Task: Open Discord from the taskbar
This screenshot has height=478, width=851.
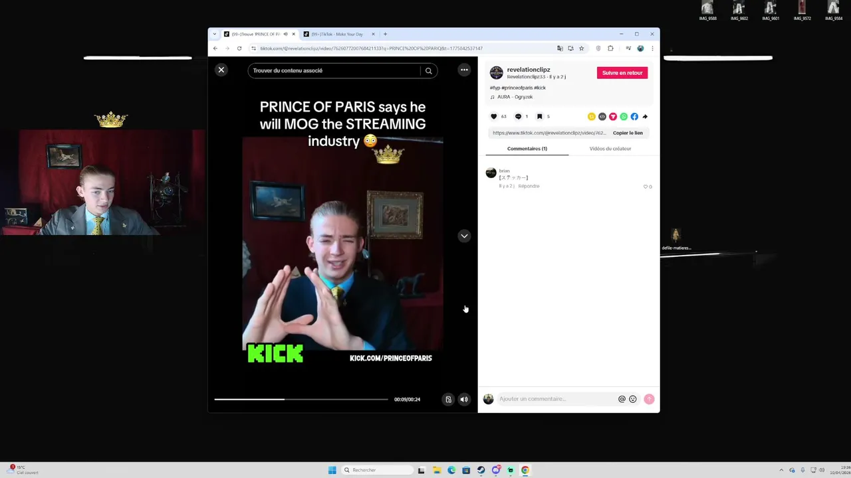Action: click(496, 470)
